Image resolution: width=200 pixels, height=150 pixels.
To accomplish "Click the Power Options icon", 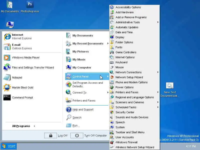I will (x=112, y=87).
